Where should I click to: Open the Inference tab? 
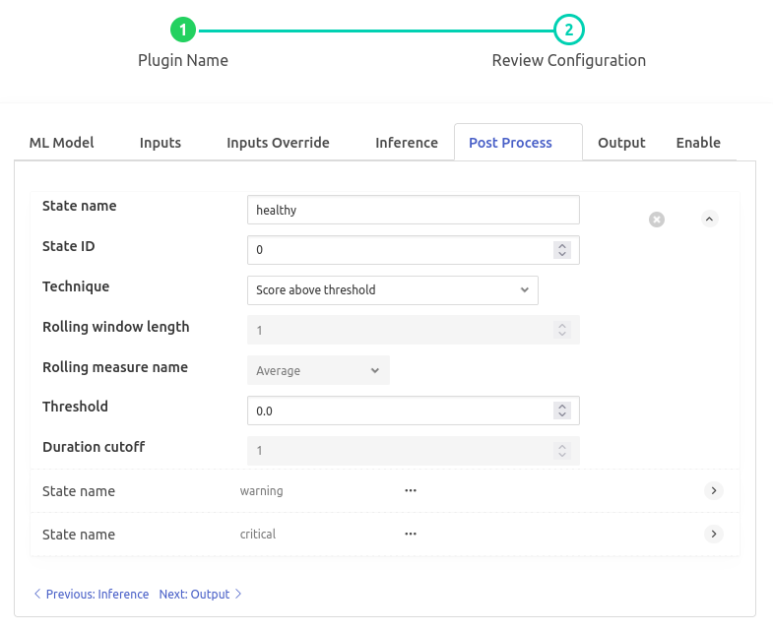407,143
